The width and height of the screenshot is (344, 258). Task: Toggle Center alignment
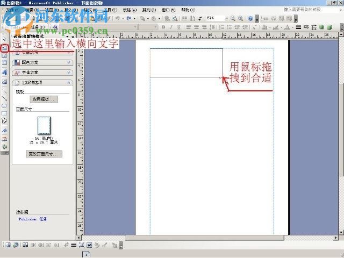click(x=196, y=27)
